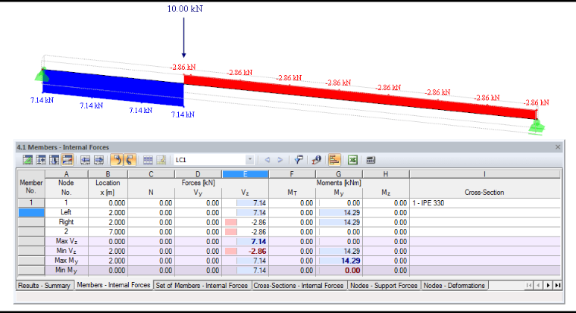Click the info pick-object icon
The height and width of the screenshot is (313, 576).
click(x=316, y=160)
